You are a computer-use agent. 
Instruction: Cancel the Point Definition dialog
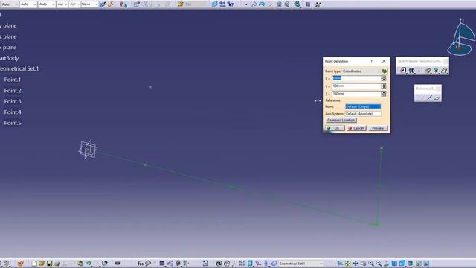[356, 128]
